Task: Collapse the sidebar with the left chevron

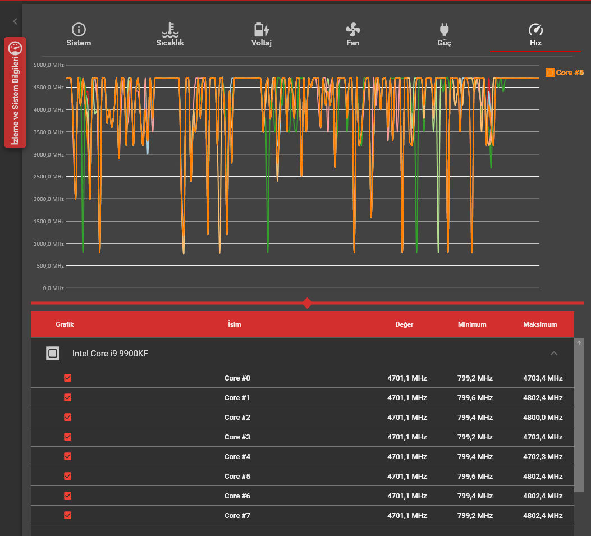Action: pyautogui.click(x=15, y=21)
